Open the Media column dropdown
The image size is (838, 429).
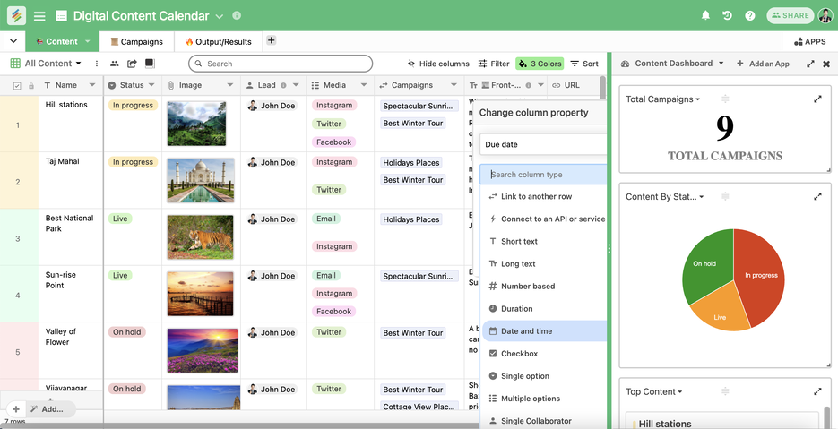[364, 85]
